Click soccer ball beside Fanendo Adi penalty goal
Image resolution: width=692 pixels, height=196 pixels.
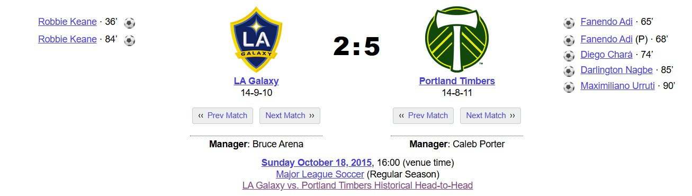569,40
